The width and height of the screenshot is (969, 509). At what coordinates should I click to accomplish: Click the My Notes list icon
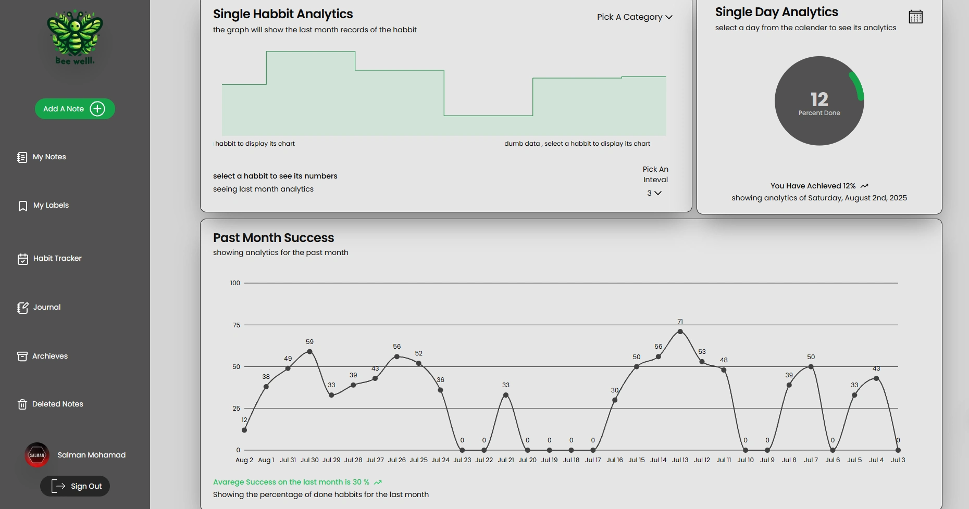[22, 157]
